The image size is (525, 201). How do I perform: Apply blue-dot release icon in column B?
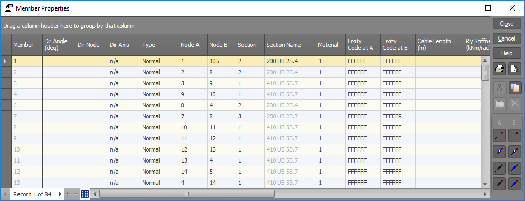(514, 184)
